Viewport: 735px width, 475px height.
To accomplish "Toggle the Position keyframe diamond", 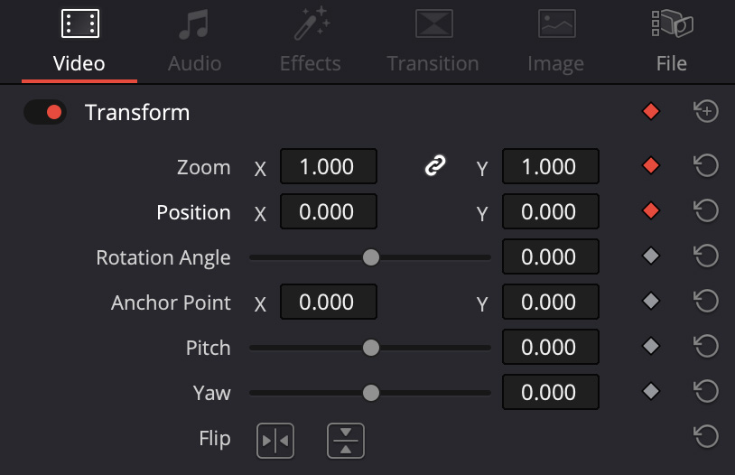I will 650,211.
